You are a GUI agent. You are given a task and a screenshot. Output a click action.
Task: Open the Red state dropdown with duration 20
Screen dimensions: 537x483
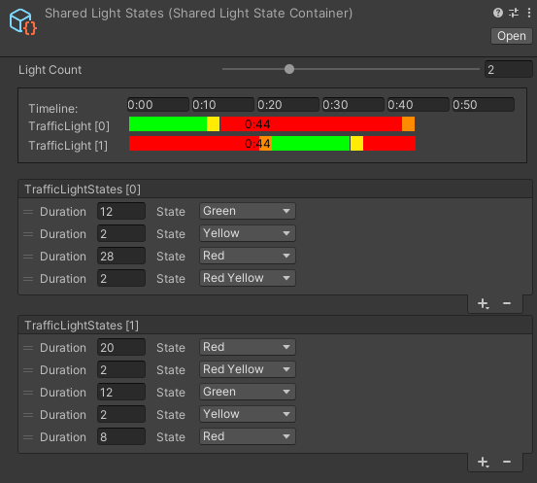248,347
